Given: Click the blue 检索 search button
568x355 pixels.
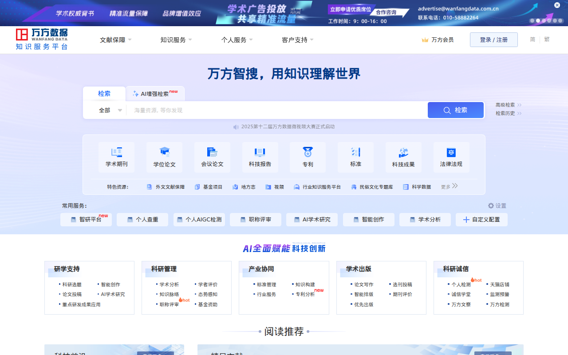Looking at the screenshot, I should [x=456, y=110].
